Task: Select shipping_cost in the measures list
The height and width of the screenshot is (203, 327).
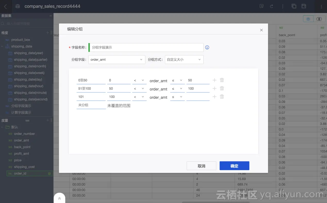Action: click(24, 167)
